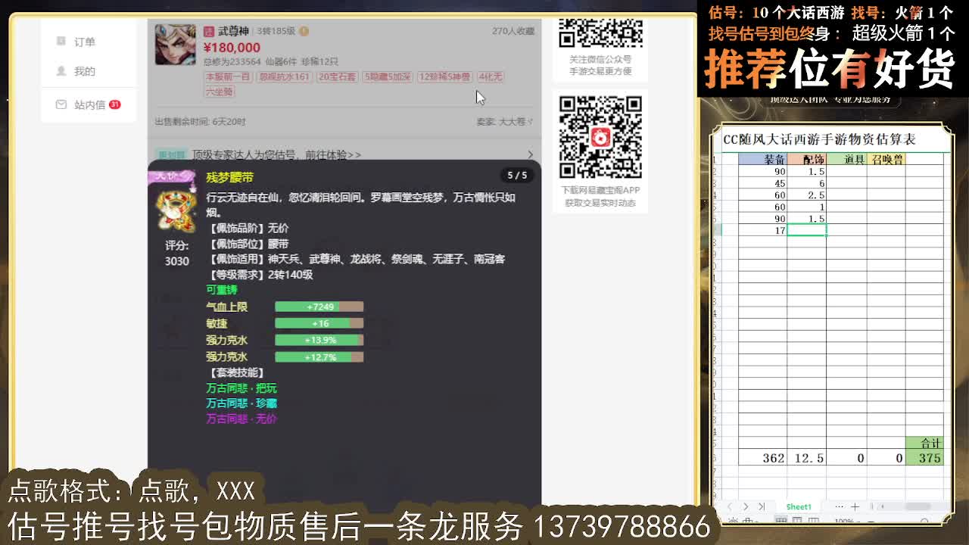This screenshot has width=969, height=545.
Task: Select the green 合计 header cell
Action: (924, 444)
